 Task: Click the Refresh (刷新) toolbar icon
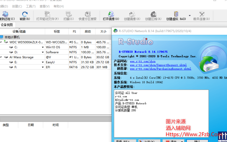click(25, 14)
